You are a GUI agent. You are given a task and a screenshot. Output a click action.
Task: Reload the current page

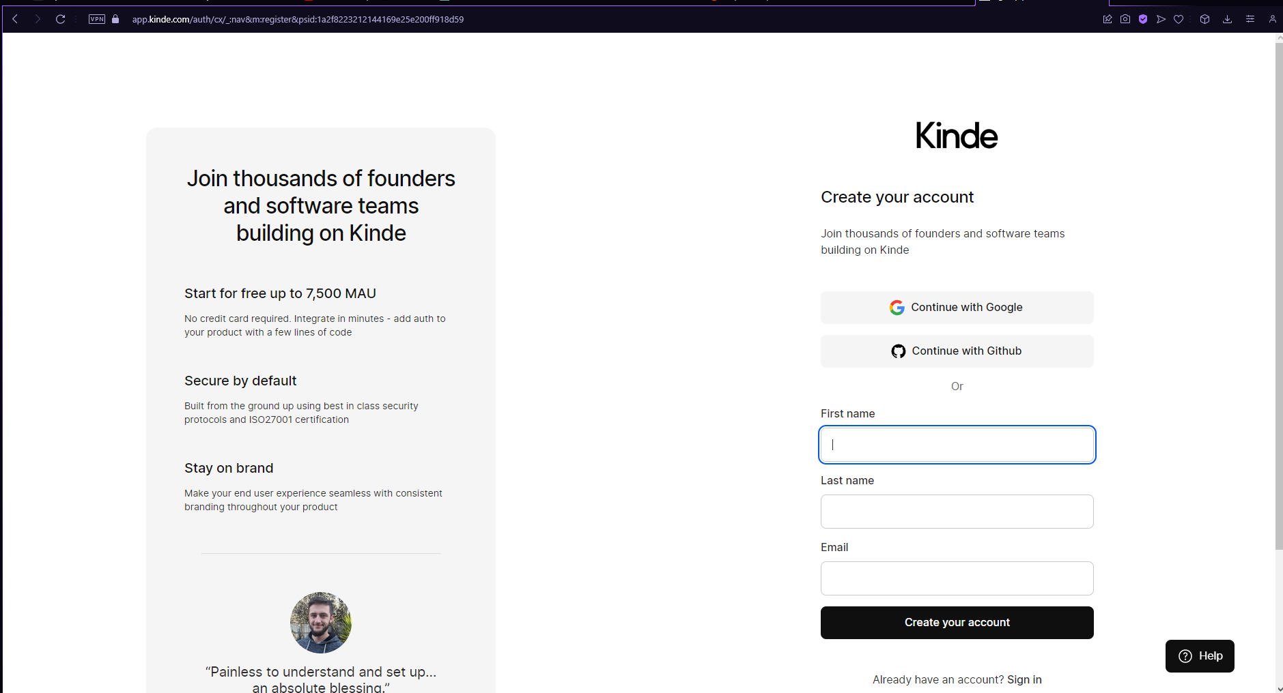[x=61, y=19]
